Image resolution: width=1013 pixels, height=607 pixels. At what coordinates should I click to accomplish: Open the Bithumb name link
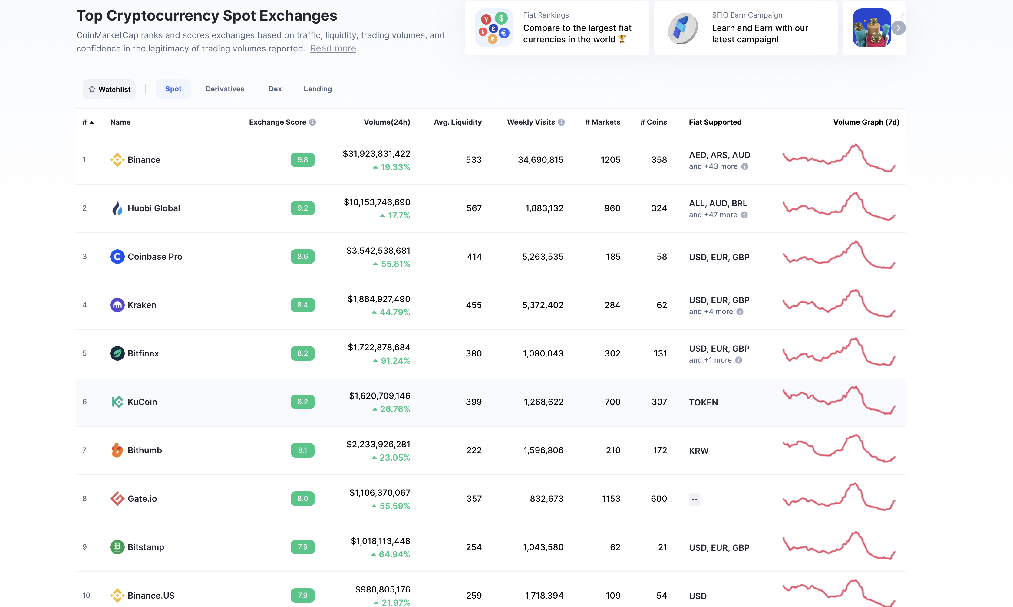pos(145,450)
